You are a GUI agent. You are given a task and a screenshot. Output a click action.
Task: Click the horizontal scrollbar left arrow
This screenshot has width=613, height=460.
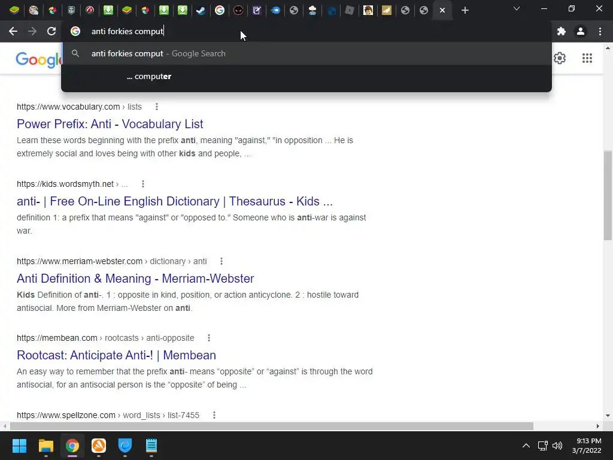click(x=4, y=426)
